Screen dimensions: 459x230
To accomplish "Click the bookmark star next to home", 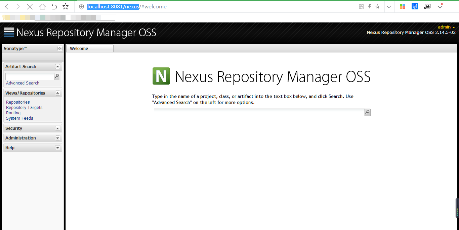I will [x=66, y=6].
